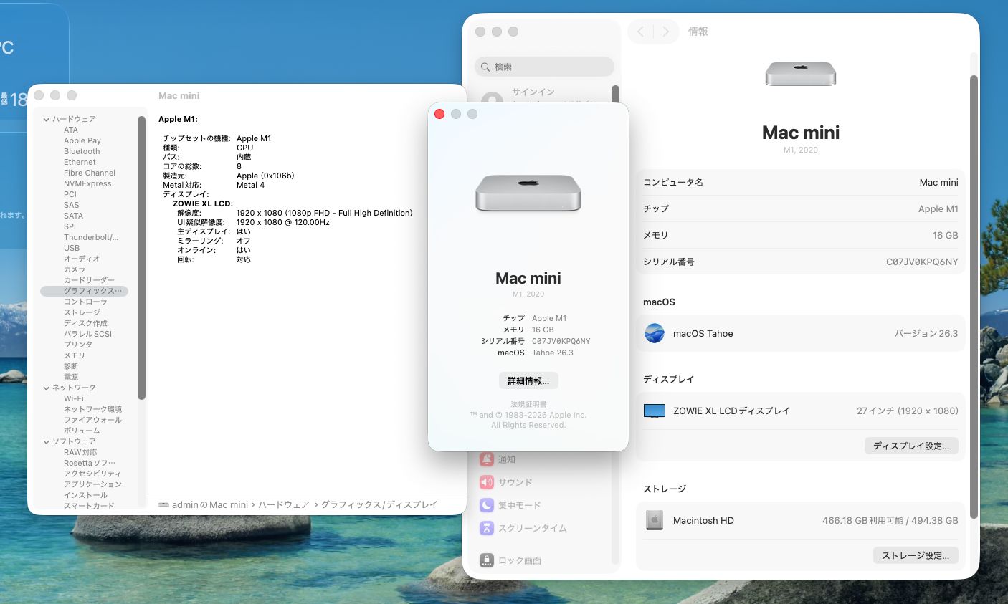
Task: Select ストレージ in System Information sidebar
Action: coord(82,312)
